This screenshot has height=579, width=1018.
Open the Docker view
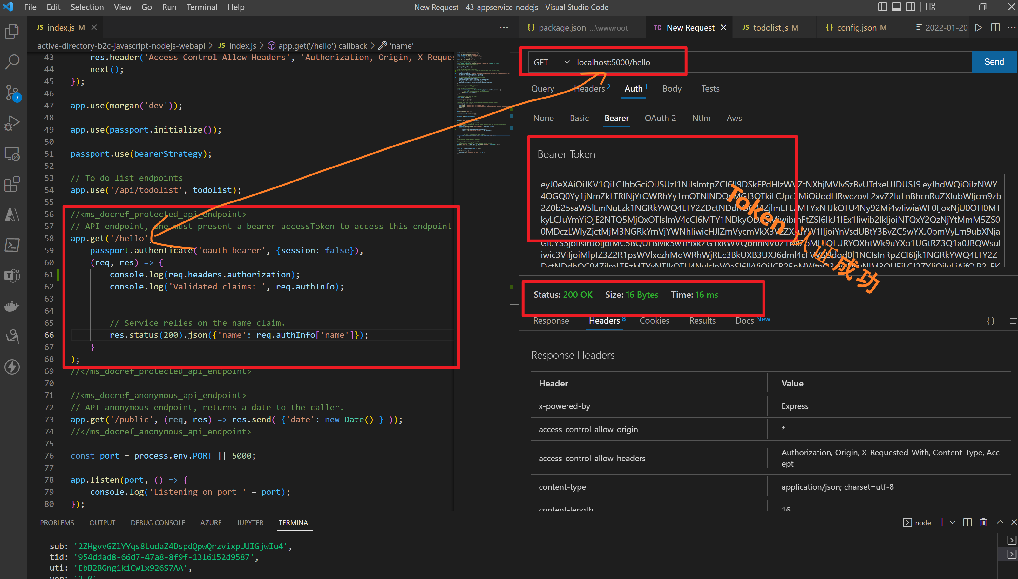coord(12,306)
